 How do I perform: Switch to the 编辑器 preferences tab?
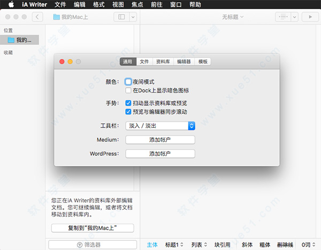click(x=184, y=62)
